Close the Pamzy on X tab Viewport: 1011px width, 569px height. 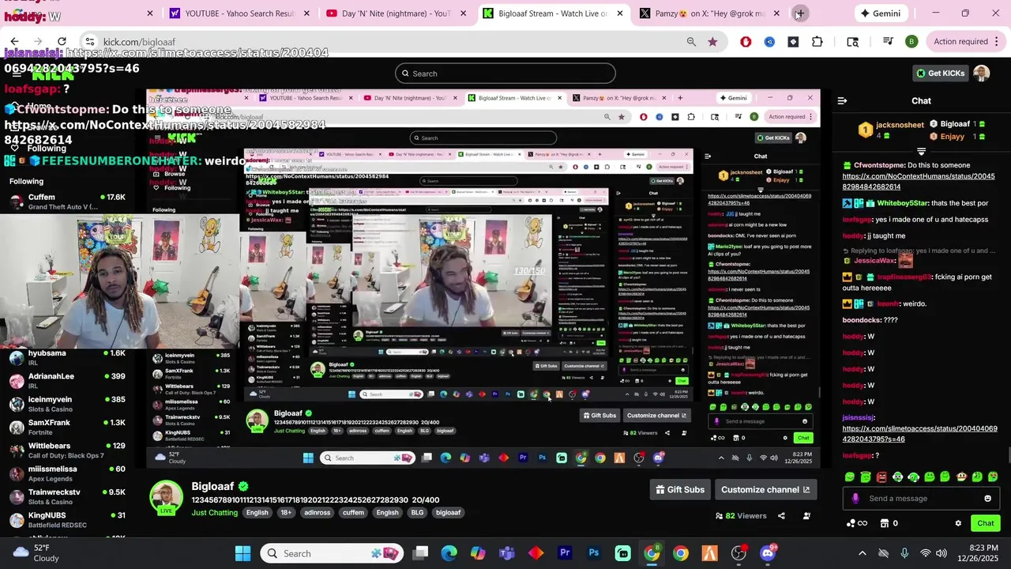coord(777,13)
